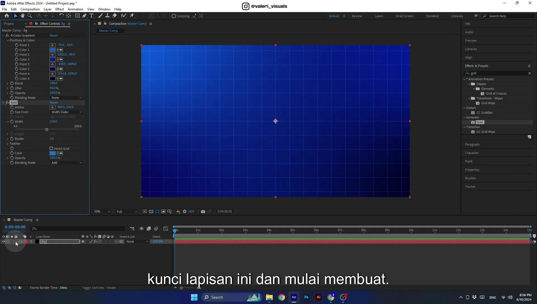Open the Graph Editor icon in timeline
Image resolution: width=537 pixels, height=304 pixels.
(x=166, y=229)
